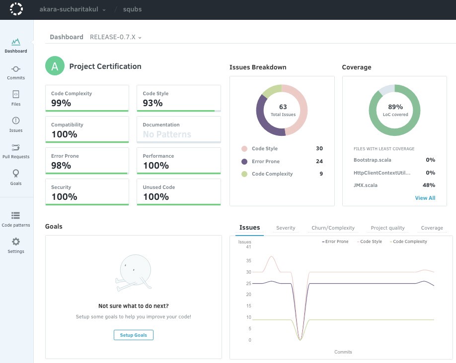Click the View All coverage link

click(425, 198)
